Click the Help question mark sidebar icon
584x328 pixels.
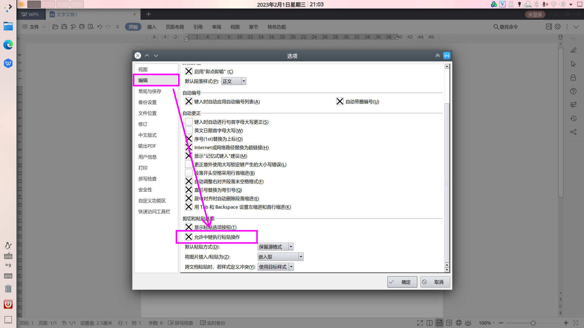click(573, 91)
